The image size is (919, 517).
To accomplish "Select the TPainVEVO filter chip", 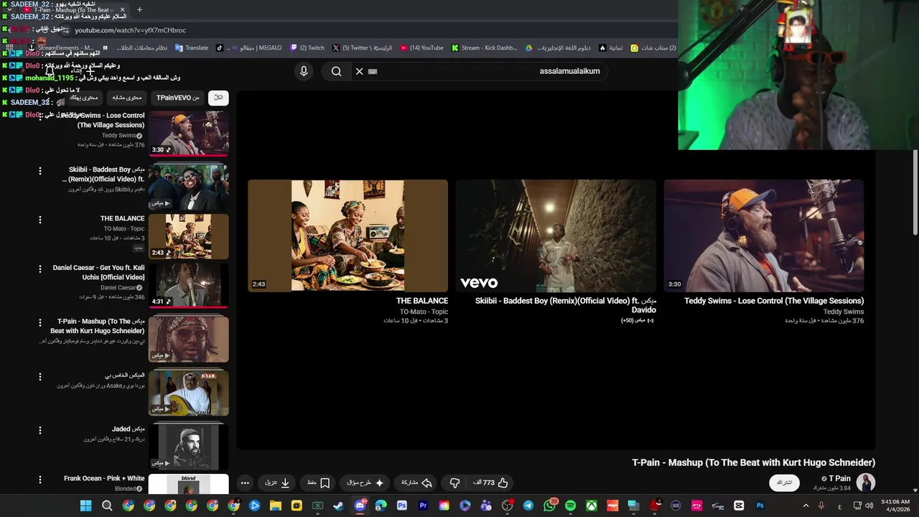I will [x=178, y=98].
